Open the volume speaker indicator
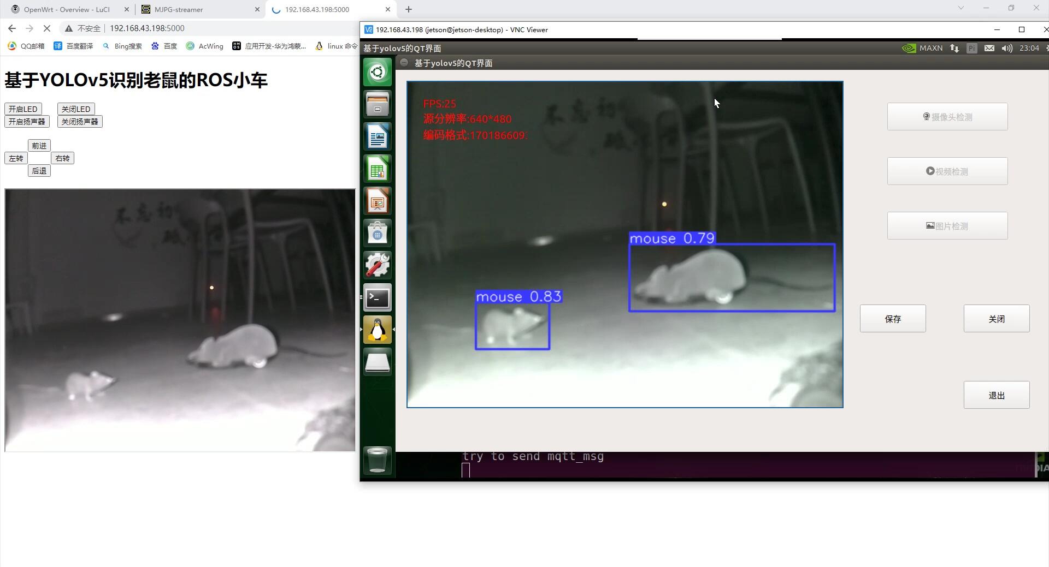The image size is (1049, 567). click(1006, 48)
